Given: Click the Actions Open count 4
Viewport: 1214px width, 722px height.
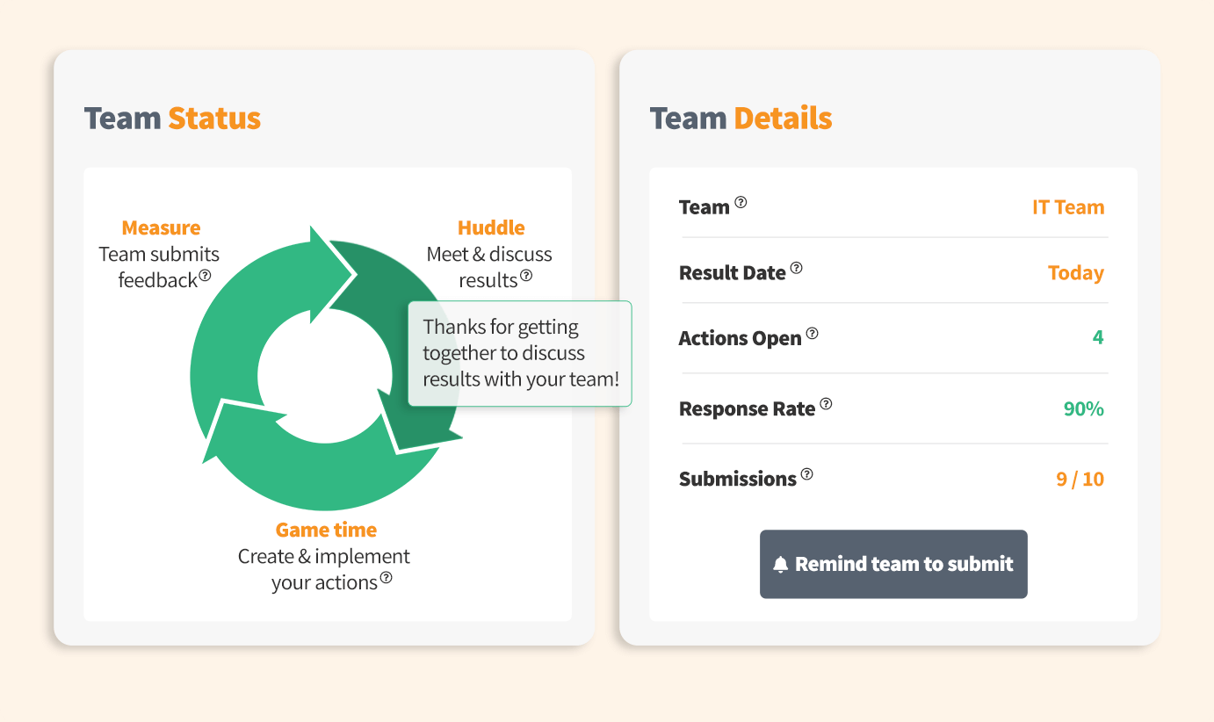Looking at the screenshot, I should tap(1097, 337).
